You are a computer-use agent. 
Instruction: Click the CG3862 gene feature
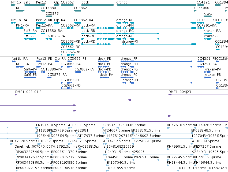[x=77, y=11]
